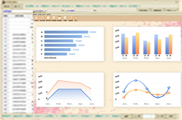The width and height of the screenshot is (182, 120).
Task: Select the orange Jan. data point on the curve chart
Action: [124, 98]
